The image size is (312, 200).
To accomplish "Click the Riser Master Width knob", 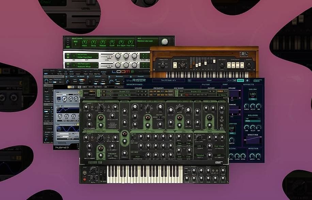I will (x=252, y=156).
